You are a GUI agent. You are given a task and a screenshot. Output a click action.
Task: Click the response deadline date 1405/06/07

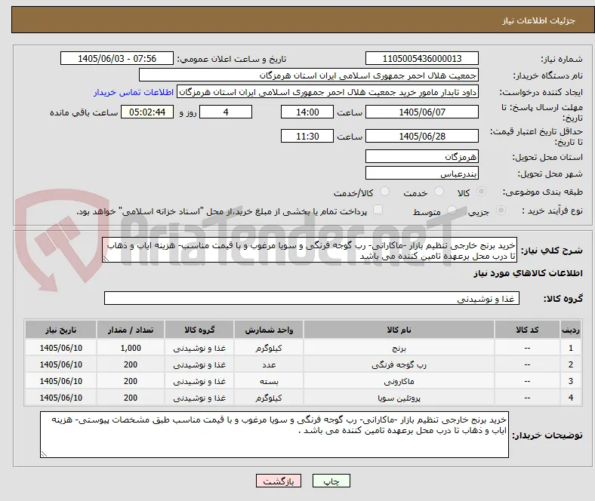point(421,112)
